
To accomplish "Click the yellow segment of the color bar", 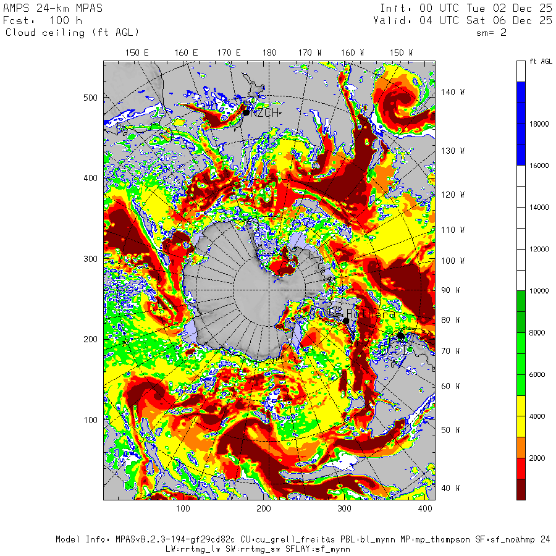I will point(521,416).
